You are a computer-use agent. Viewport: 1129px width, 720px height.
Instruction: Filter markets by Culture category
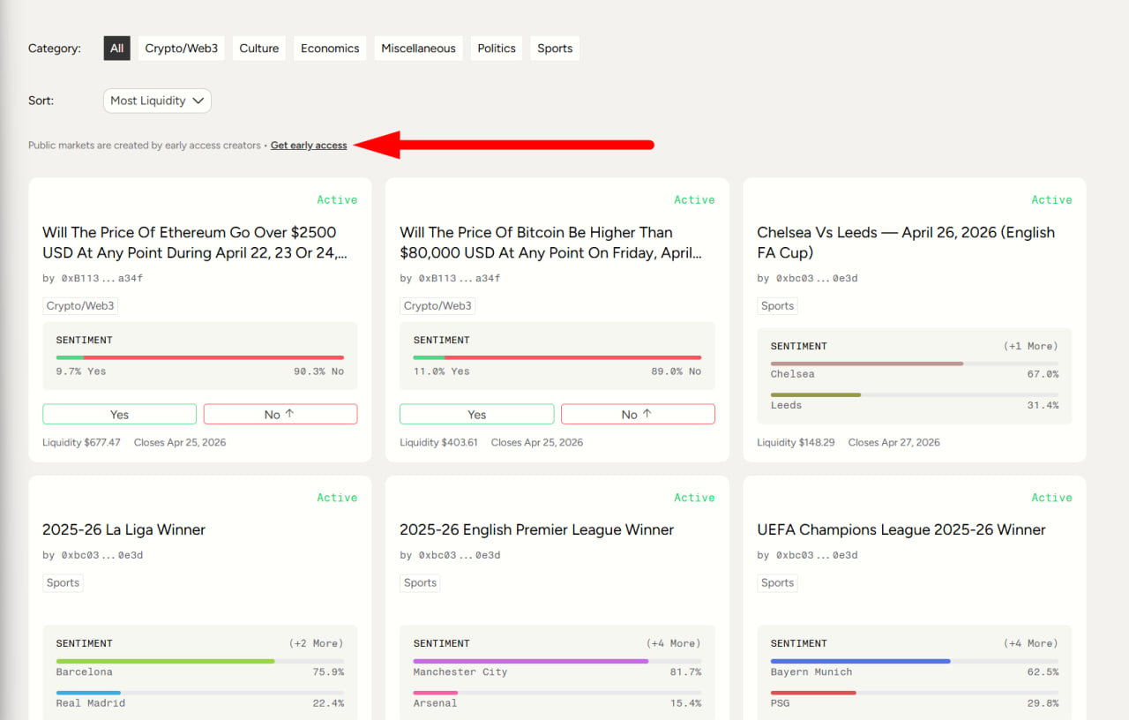tap(259, 49)
